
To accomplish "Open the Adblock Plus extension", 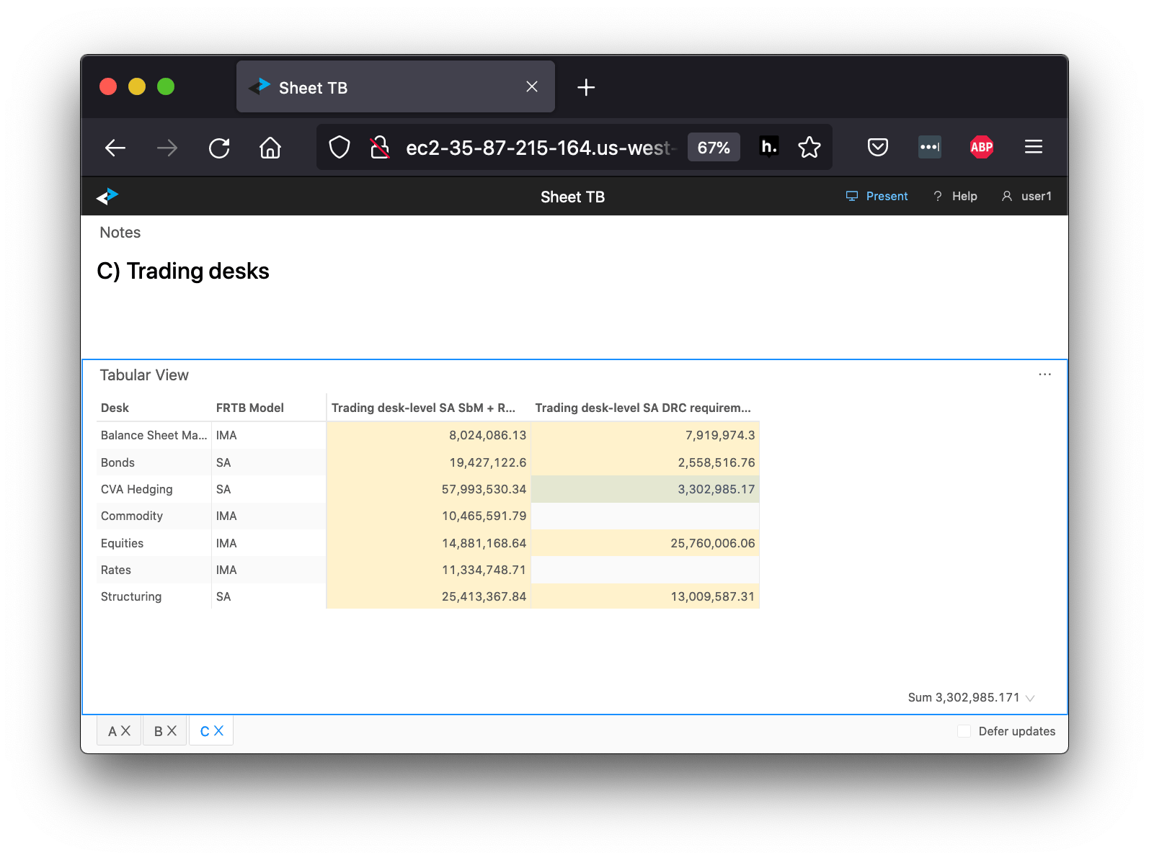I will click(x=982, y=147).
